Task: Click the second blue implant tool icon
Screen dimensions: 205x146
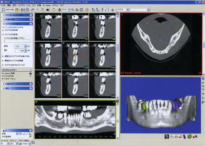Action: [x=98, y=10]
